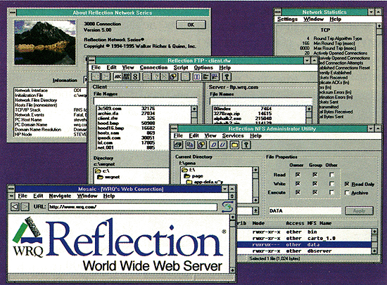
Task: Click down arrow of NFS directory tree scrollbar
Action: [255, 200]
